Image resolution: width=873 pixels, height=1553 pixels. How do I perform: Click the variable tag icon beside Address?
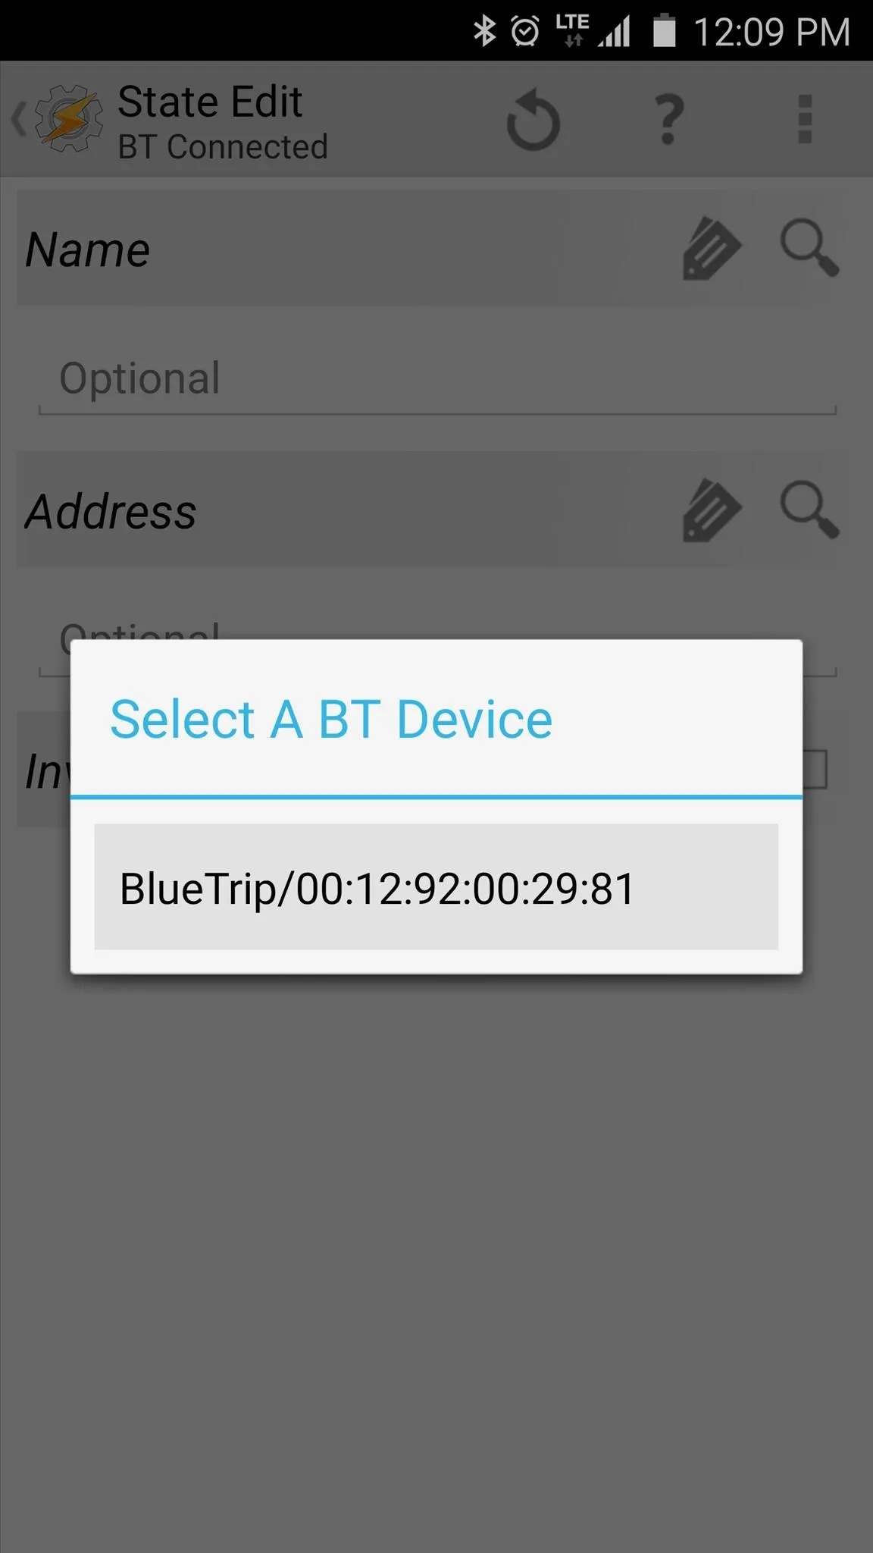coord(711,510)
